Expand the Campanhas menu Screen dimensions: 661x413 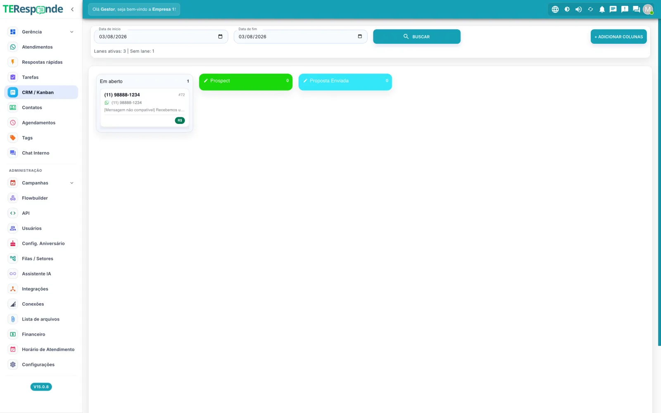tap(41, 183)
